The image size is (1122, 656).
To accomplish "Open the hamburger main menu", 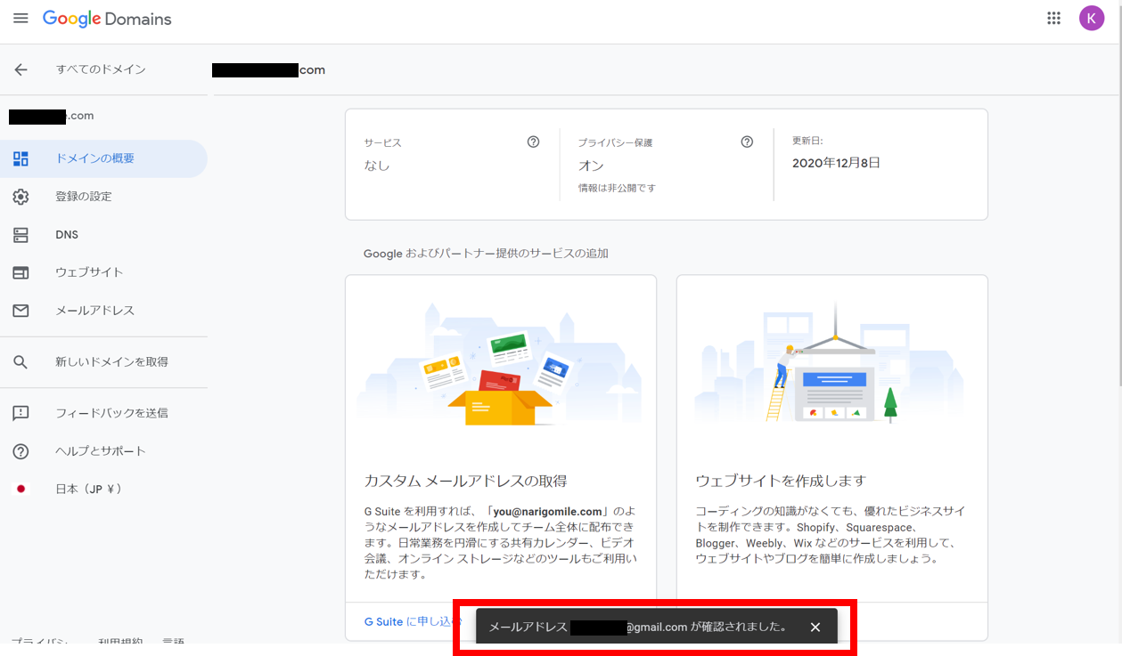I will (20, 19).
